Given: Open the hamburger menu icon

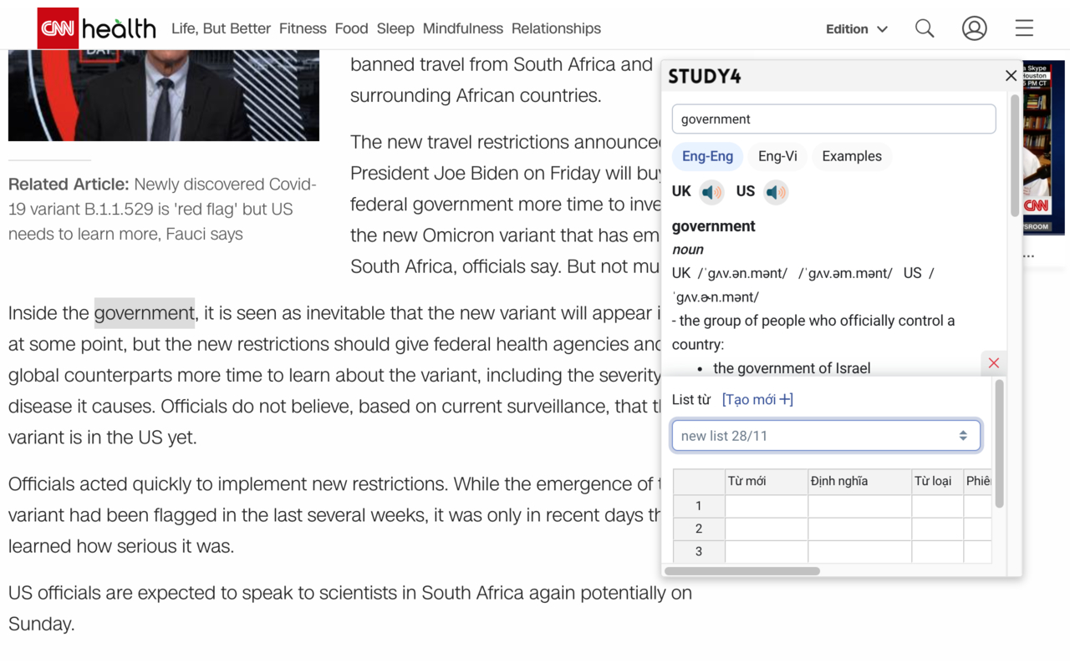Looking at the screenshot, I should 1024,28.
